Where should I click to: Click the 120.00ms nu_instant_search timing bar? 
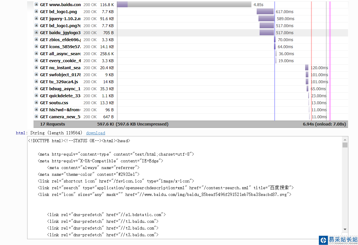[x=307, y=67]
